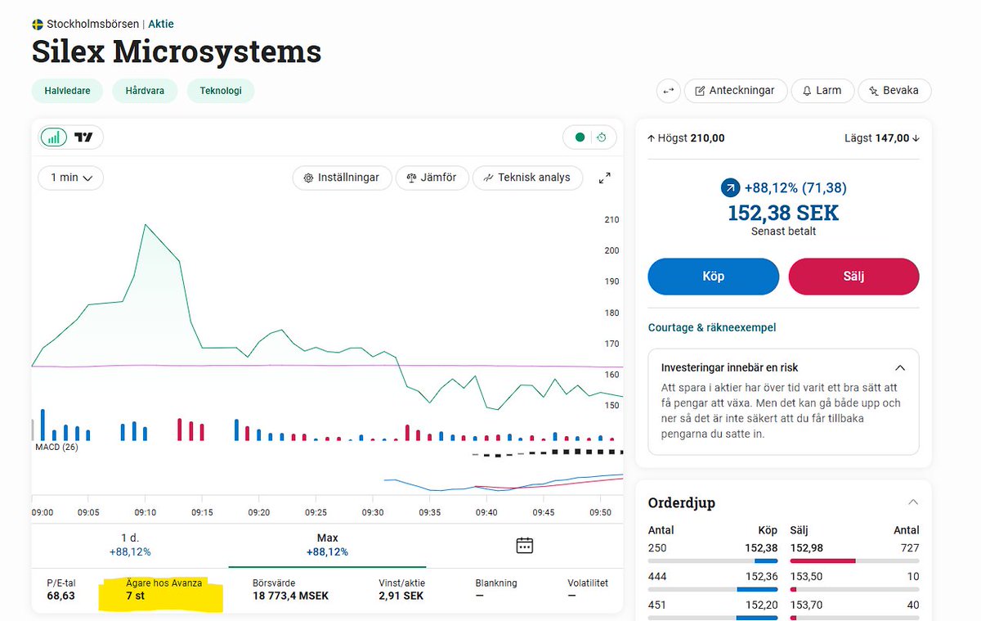Toggle the green live streaming indicator
Viewport: 981px width, 621px height.
580,137
